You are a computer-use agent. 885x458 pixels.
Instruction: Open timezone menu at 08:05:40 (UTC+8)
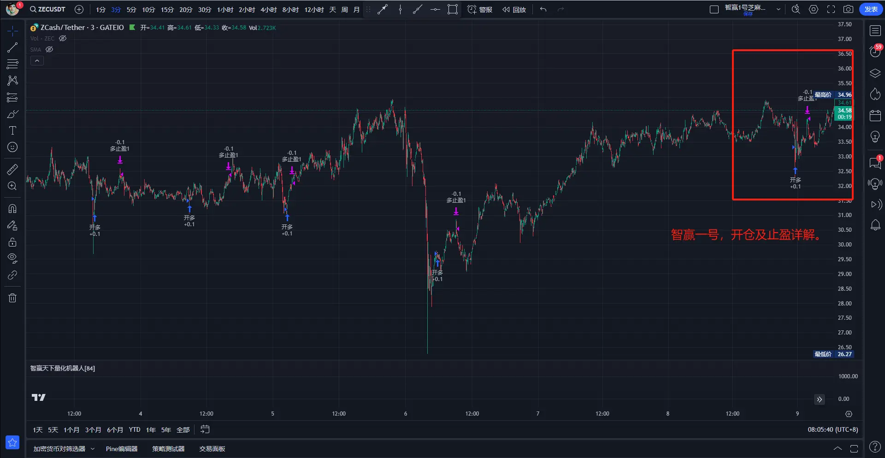[832, 429]
